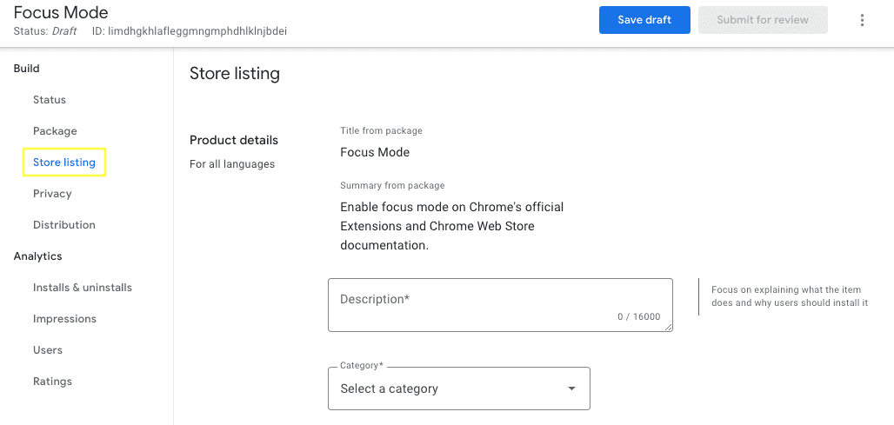The image size is (894, 425).
Task: Open the Package section
Action: (55, 131)
